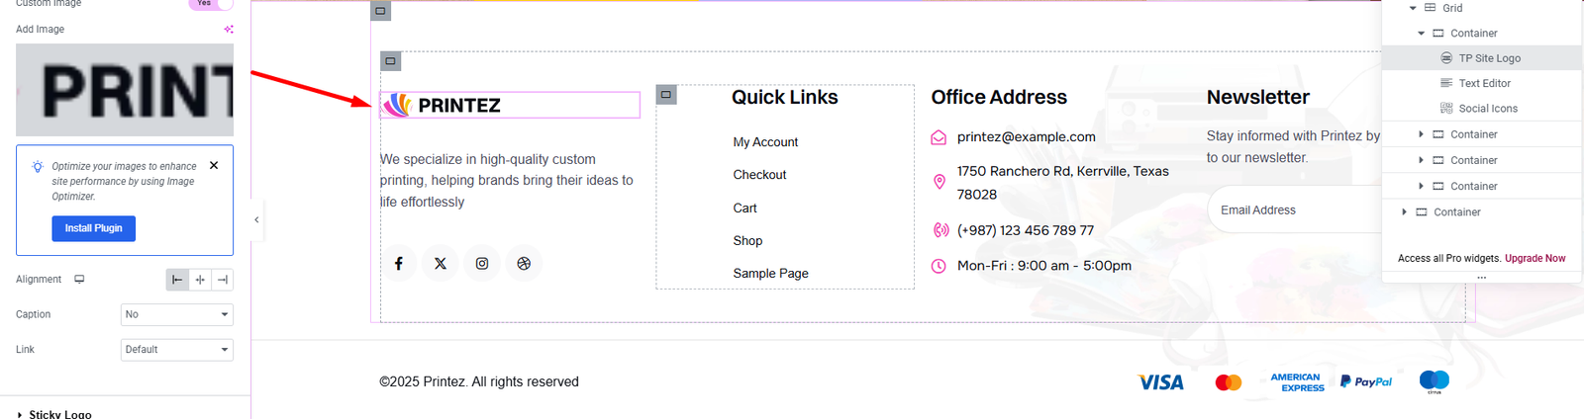Image resolution: width=1584 pixels, height=419 pixels.
Task: Click the Dribbble social icon
Action: [x=524, y=264]
